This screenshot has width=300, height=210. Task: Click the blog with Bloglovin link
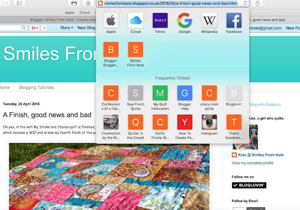point(265,104)
